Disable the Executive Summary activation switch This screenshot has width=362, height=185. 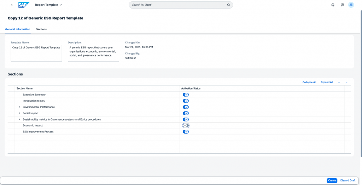click(x=186, y=94)
